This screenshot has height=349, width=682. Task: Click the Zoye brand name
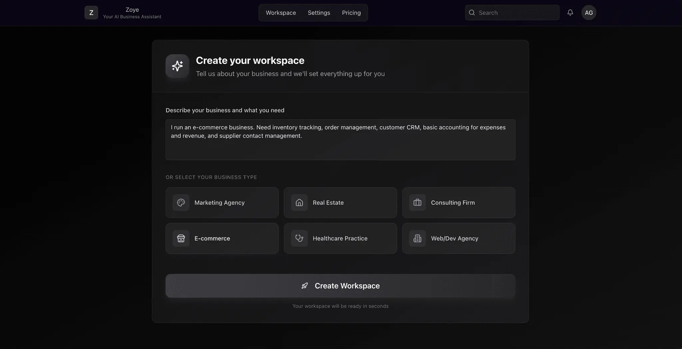pyautogui.click(x=132, y=10)
